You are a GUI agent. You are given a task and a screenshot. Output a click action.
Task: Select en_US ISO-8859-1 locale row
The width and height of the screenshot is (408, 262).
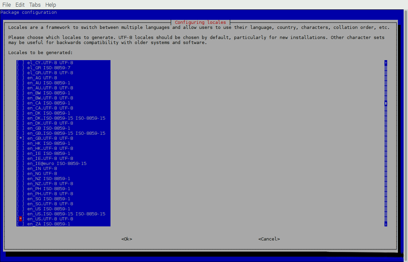pos(63,209)
